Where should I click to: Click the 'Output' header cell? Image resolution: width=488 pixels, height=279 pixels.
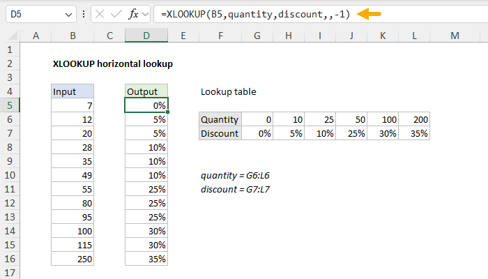tap(146, 91)
